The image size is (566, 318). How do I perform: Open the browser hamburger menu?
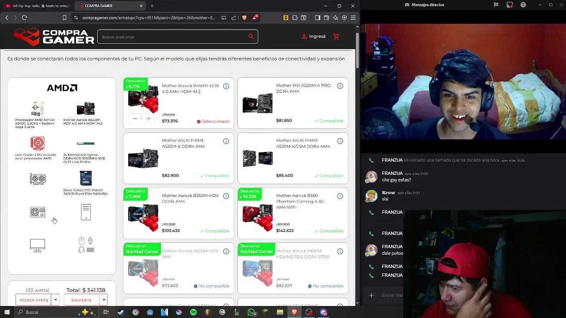point(353,18)
